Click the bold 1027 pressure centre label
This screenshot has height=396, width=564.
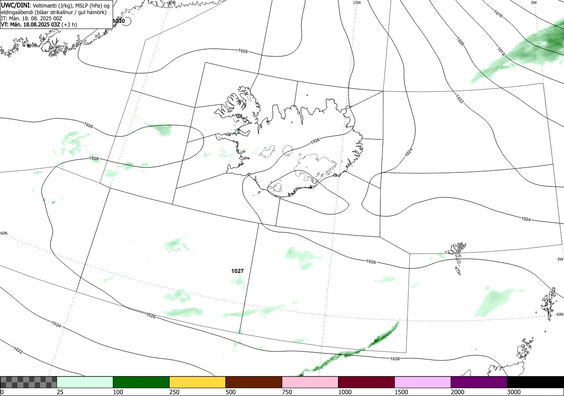(237, 271)
